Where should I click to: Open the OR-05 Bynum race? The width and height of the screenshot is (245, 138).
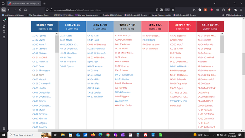tap(67, 66)
